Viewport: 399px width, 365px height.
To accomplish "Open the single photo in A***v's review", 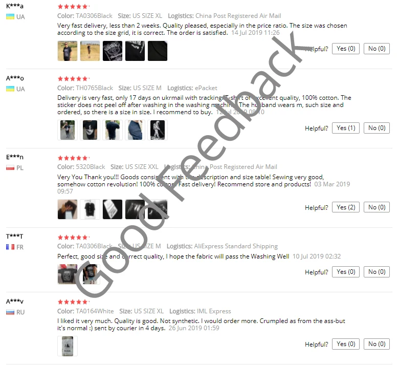I will pyautogui.click(x=68, y=346).
